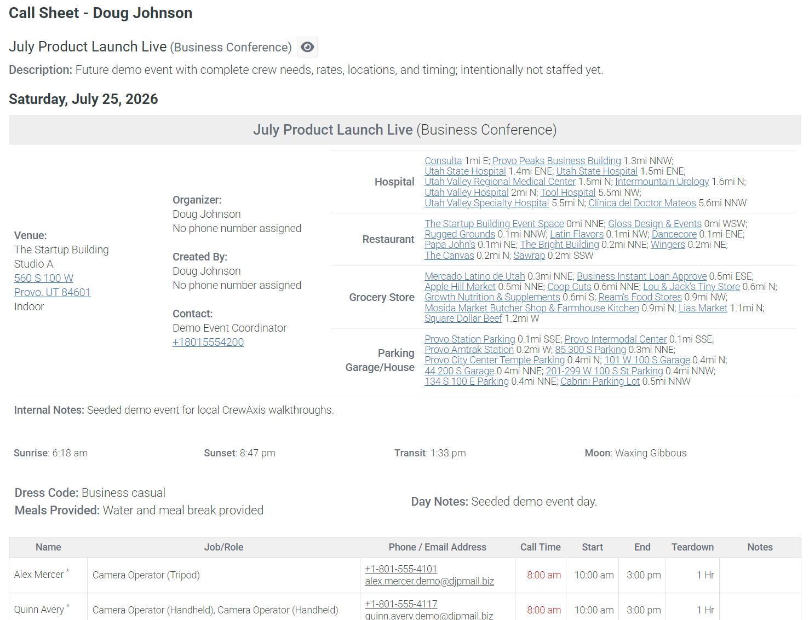Open Utah Valley Regional Medical Center link

[500, 182]
